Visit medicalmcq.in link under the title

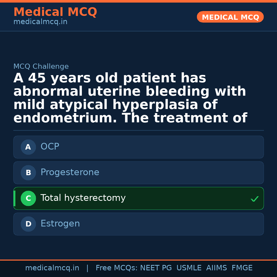[x=40, y=22]
